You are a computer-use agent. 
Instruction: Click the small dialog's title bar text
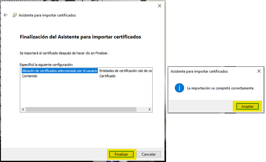click(199, 71)
